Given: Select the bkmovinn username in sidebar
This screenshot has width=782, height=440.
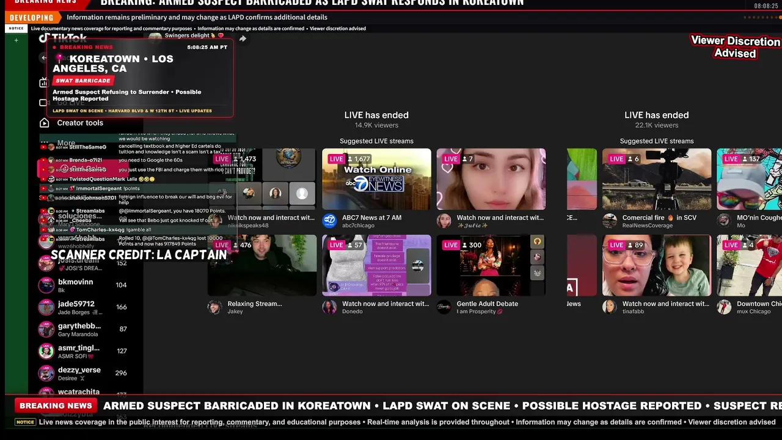Looking at the screenshot, I should (x=76, y=282).
